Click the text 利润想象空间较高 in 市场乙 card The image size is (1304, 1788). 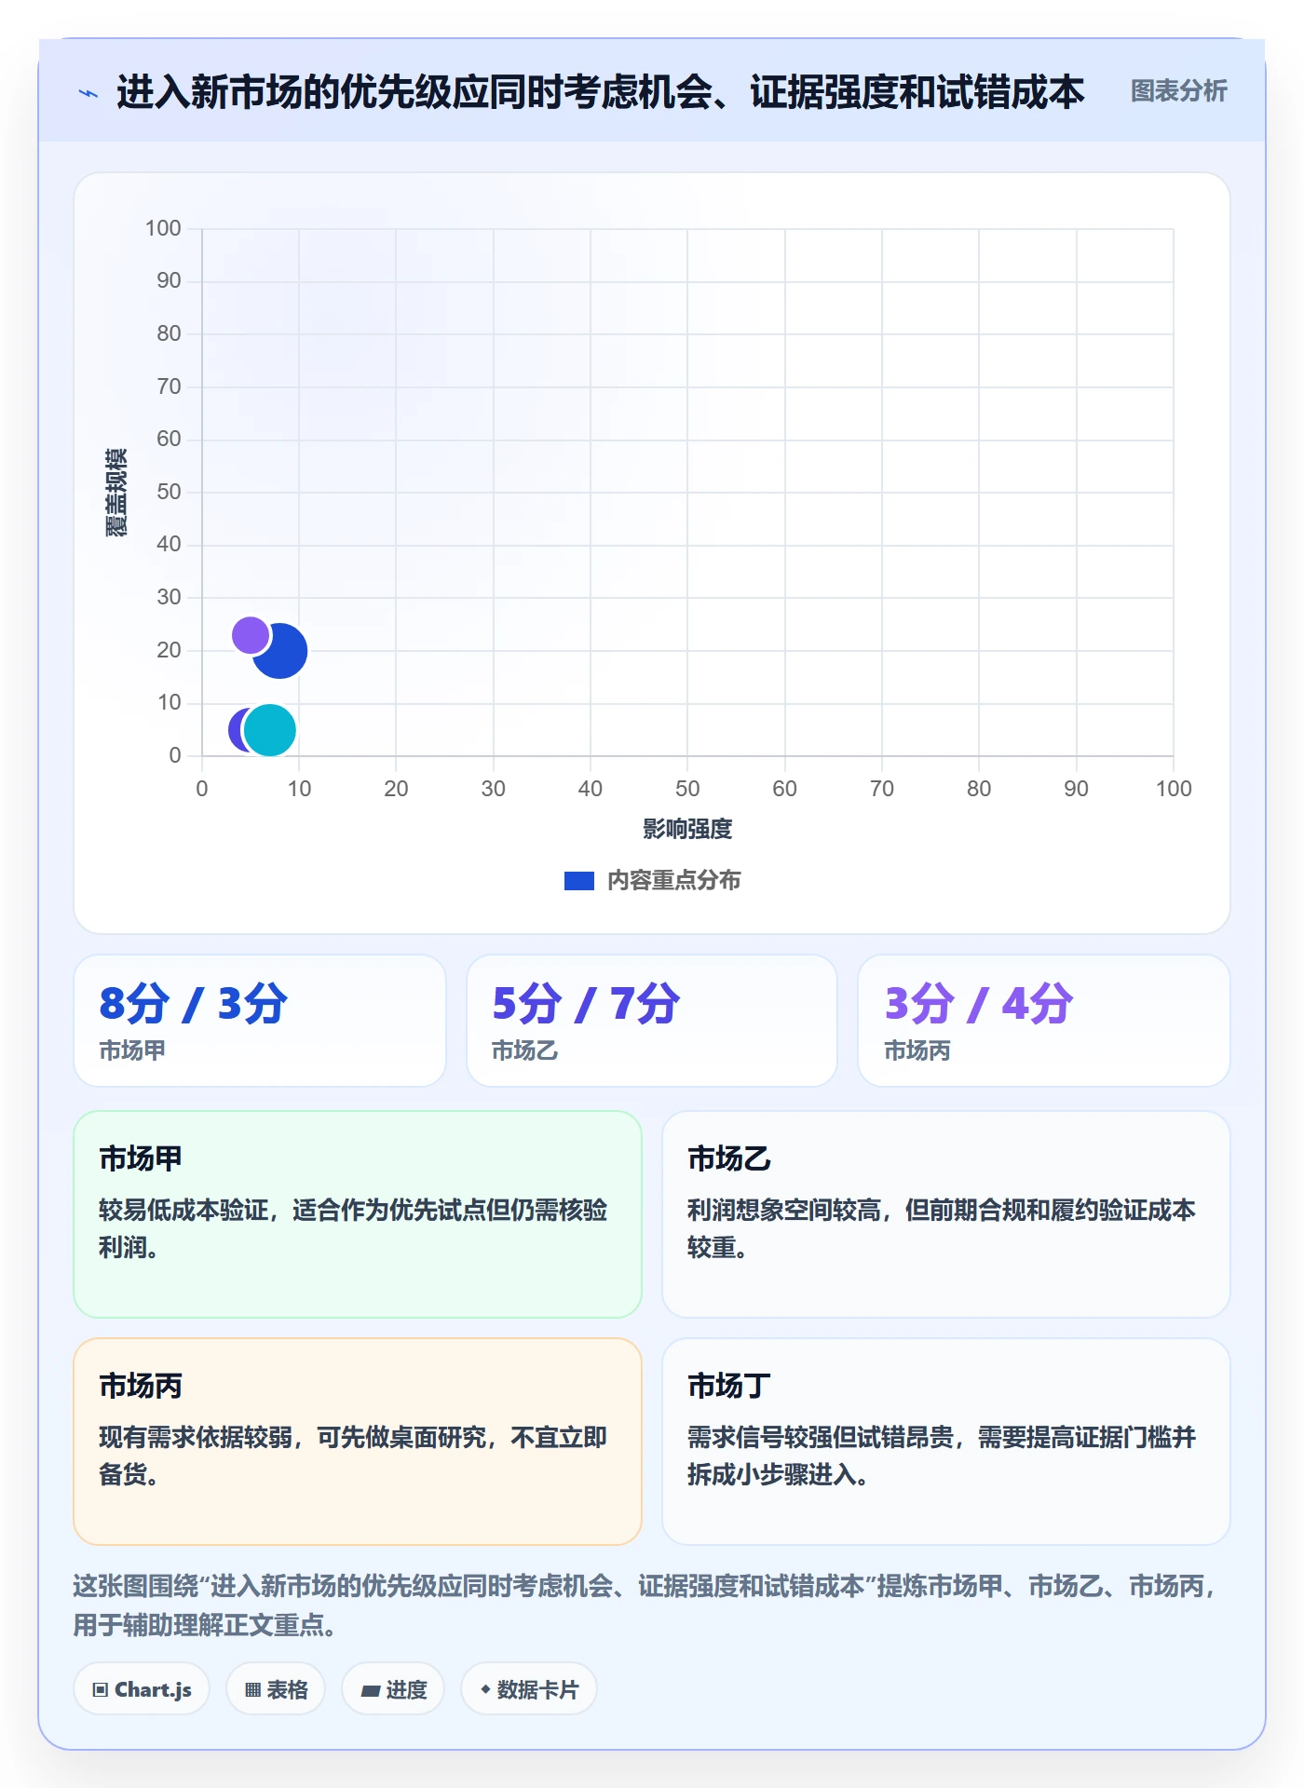click(x=784, y=1211)
